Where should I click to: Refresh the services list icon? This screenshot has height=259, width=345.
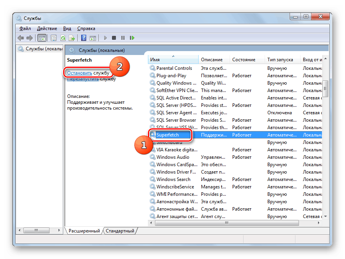click(x=63, y=37)
